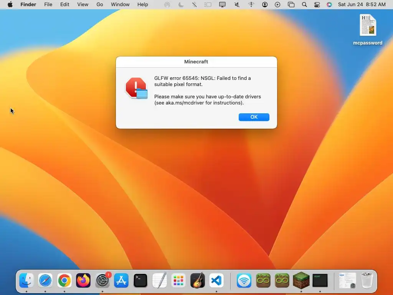Launch Firefox from the Dock
Screen dimensions: 393x295
[x=83, y=280]
